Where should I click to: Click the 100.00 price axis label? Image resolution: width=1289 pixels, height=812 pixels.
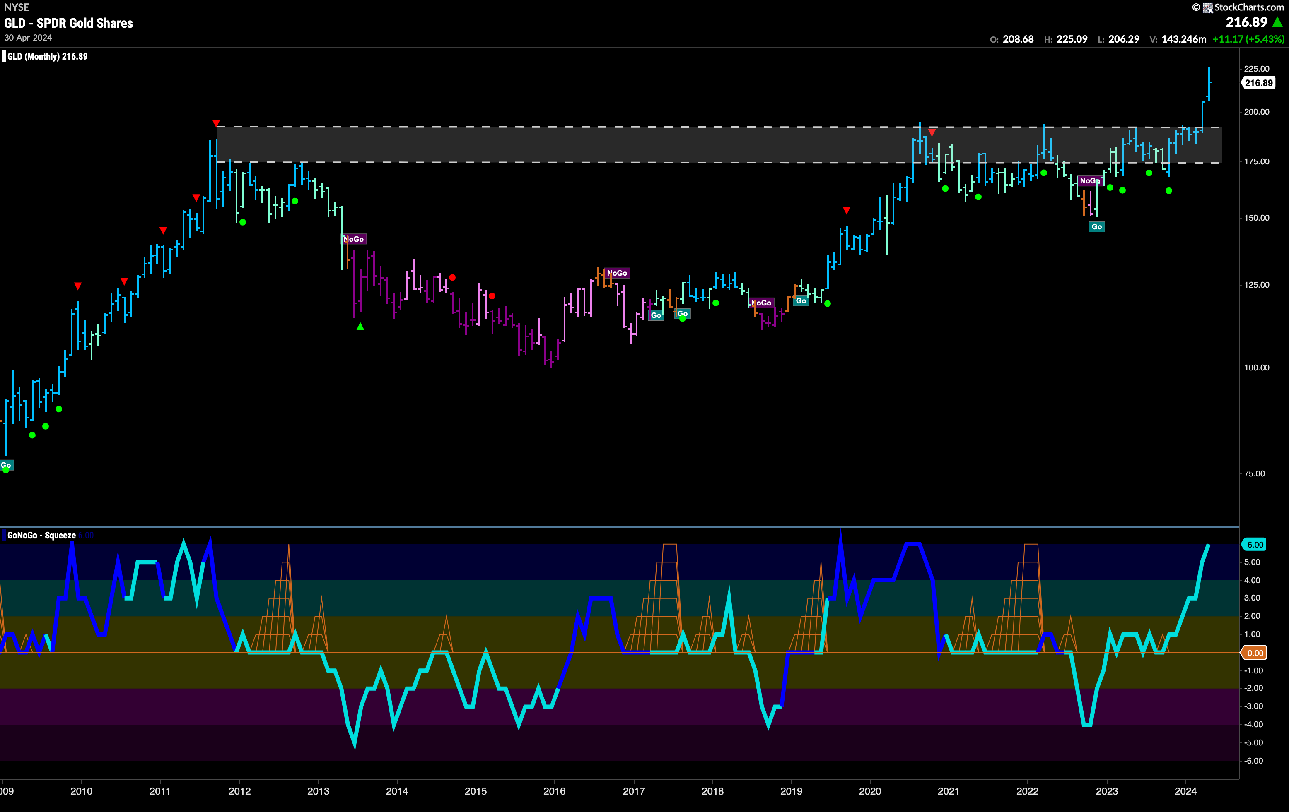pyautogui.click(x=1256, y=368)
